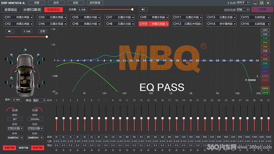Click the master volume slider handle
Viewport: 274px width, 154px height.
[132, 10]
